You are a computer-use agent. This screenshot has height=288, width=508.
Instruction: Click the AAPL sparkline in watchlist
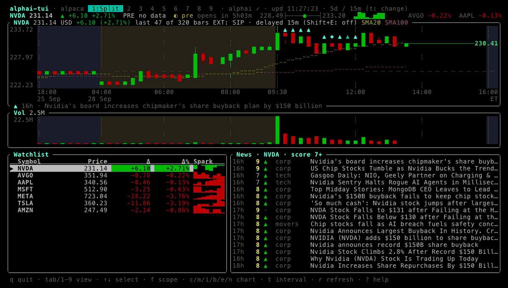209,182
